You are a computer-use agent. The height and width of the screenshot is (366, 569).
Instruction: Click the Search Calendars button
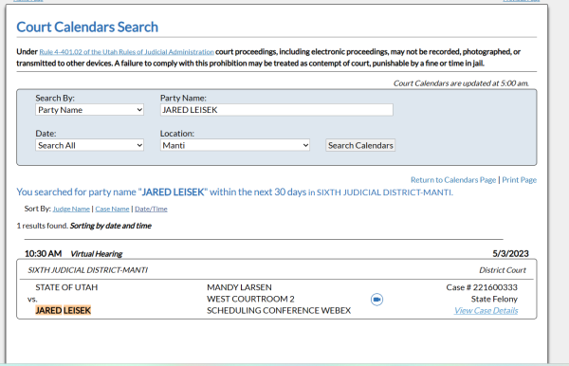(360, 145)
